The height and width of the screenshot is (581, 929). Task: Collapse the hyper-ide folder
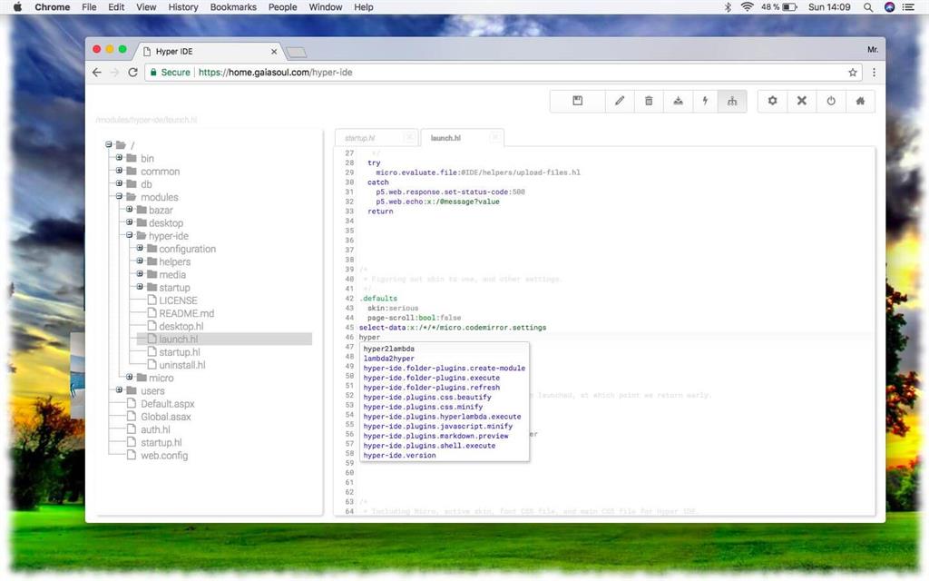(130, 235)
